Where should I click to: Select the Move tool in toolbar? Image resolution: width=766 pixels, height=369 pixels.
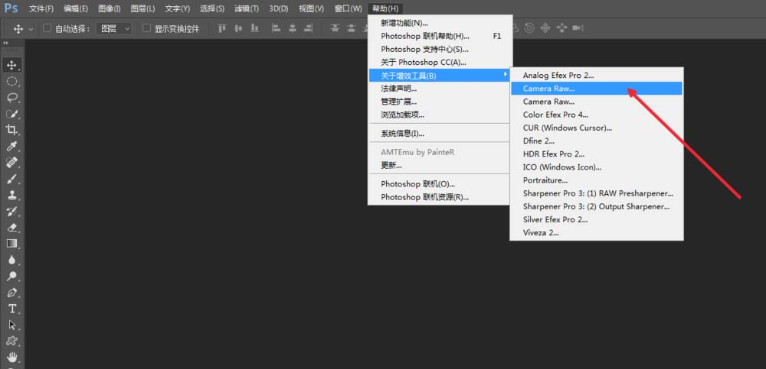pos(12,65)
